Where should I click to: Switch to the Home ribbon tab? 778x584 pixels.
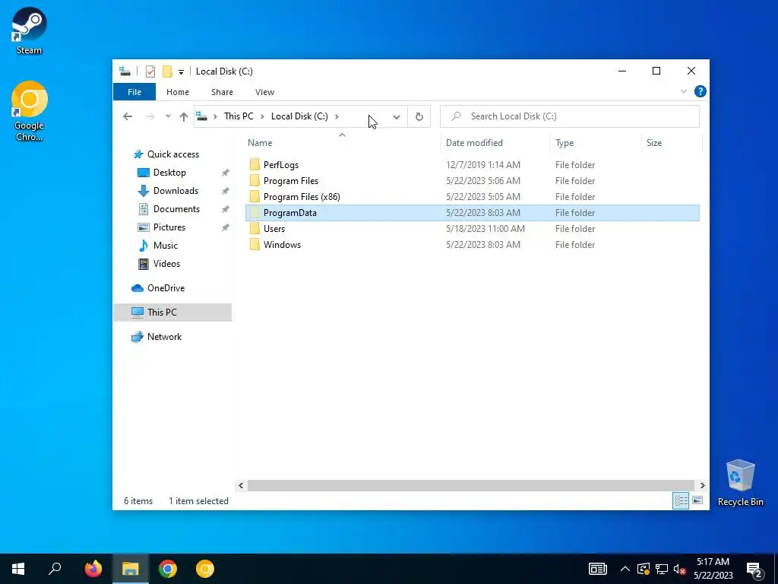178,92
